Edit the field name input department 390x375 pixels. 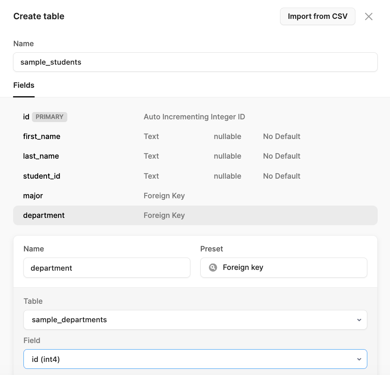[x=107, y=268]
